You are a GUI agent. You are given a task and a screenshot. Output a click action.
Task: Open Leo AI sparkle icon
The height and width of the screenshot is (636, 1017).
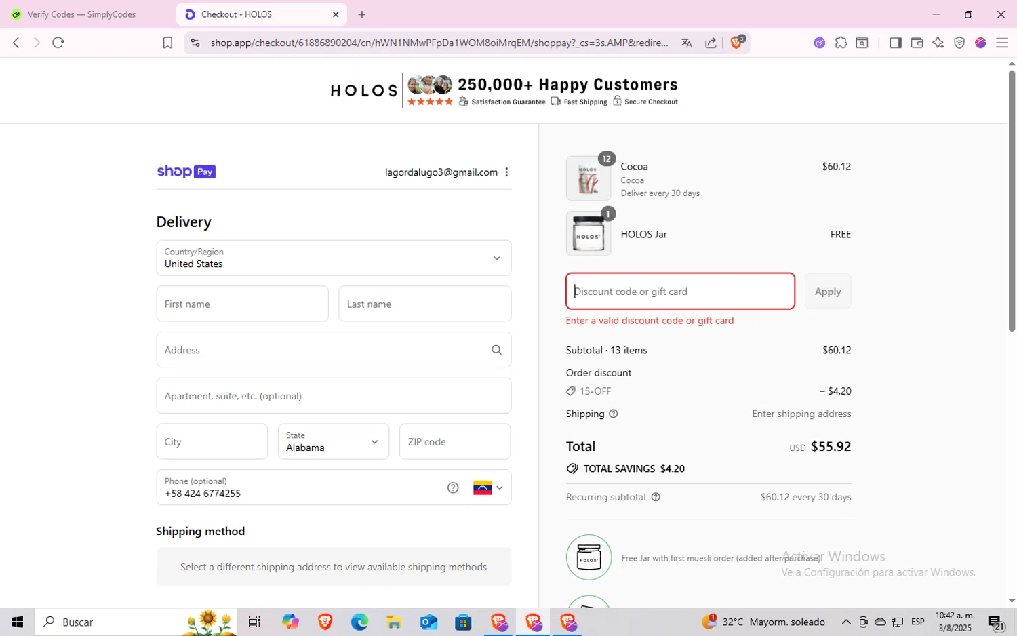(x=938, y=43)
